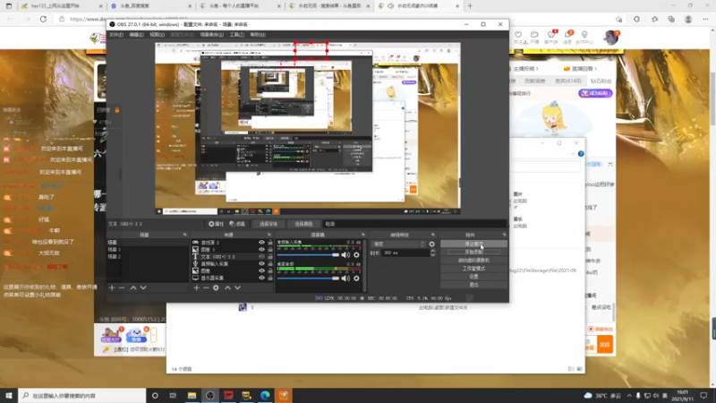Open source properties gear in Sources panel
Viewport: 716px width, 403px height.
[216, 287]
